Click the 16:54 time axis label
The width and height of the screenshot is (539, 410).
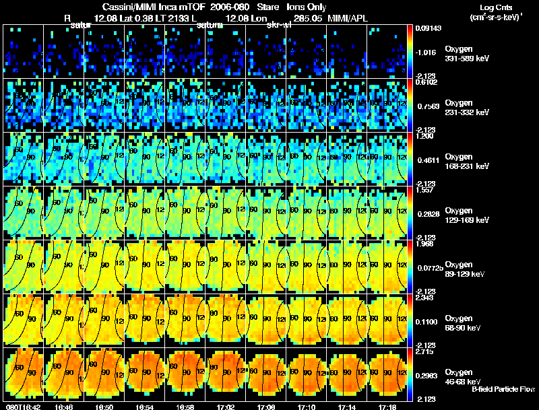pyautogui.click(x=144, y=407)
